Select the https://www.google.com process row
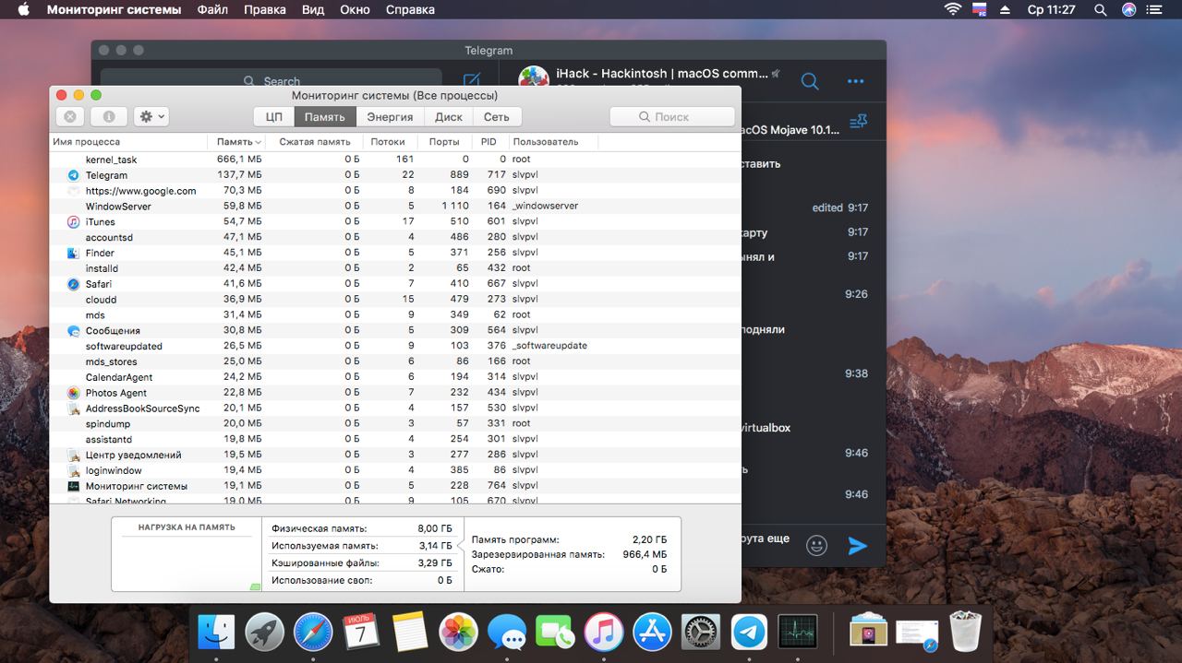The image size is (1182, 663). tap(395, 191)
